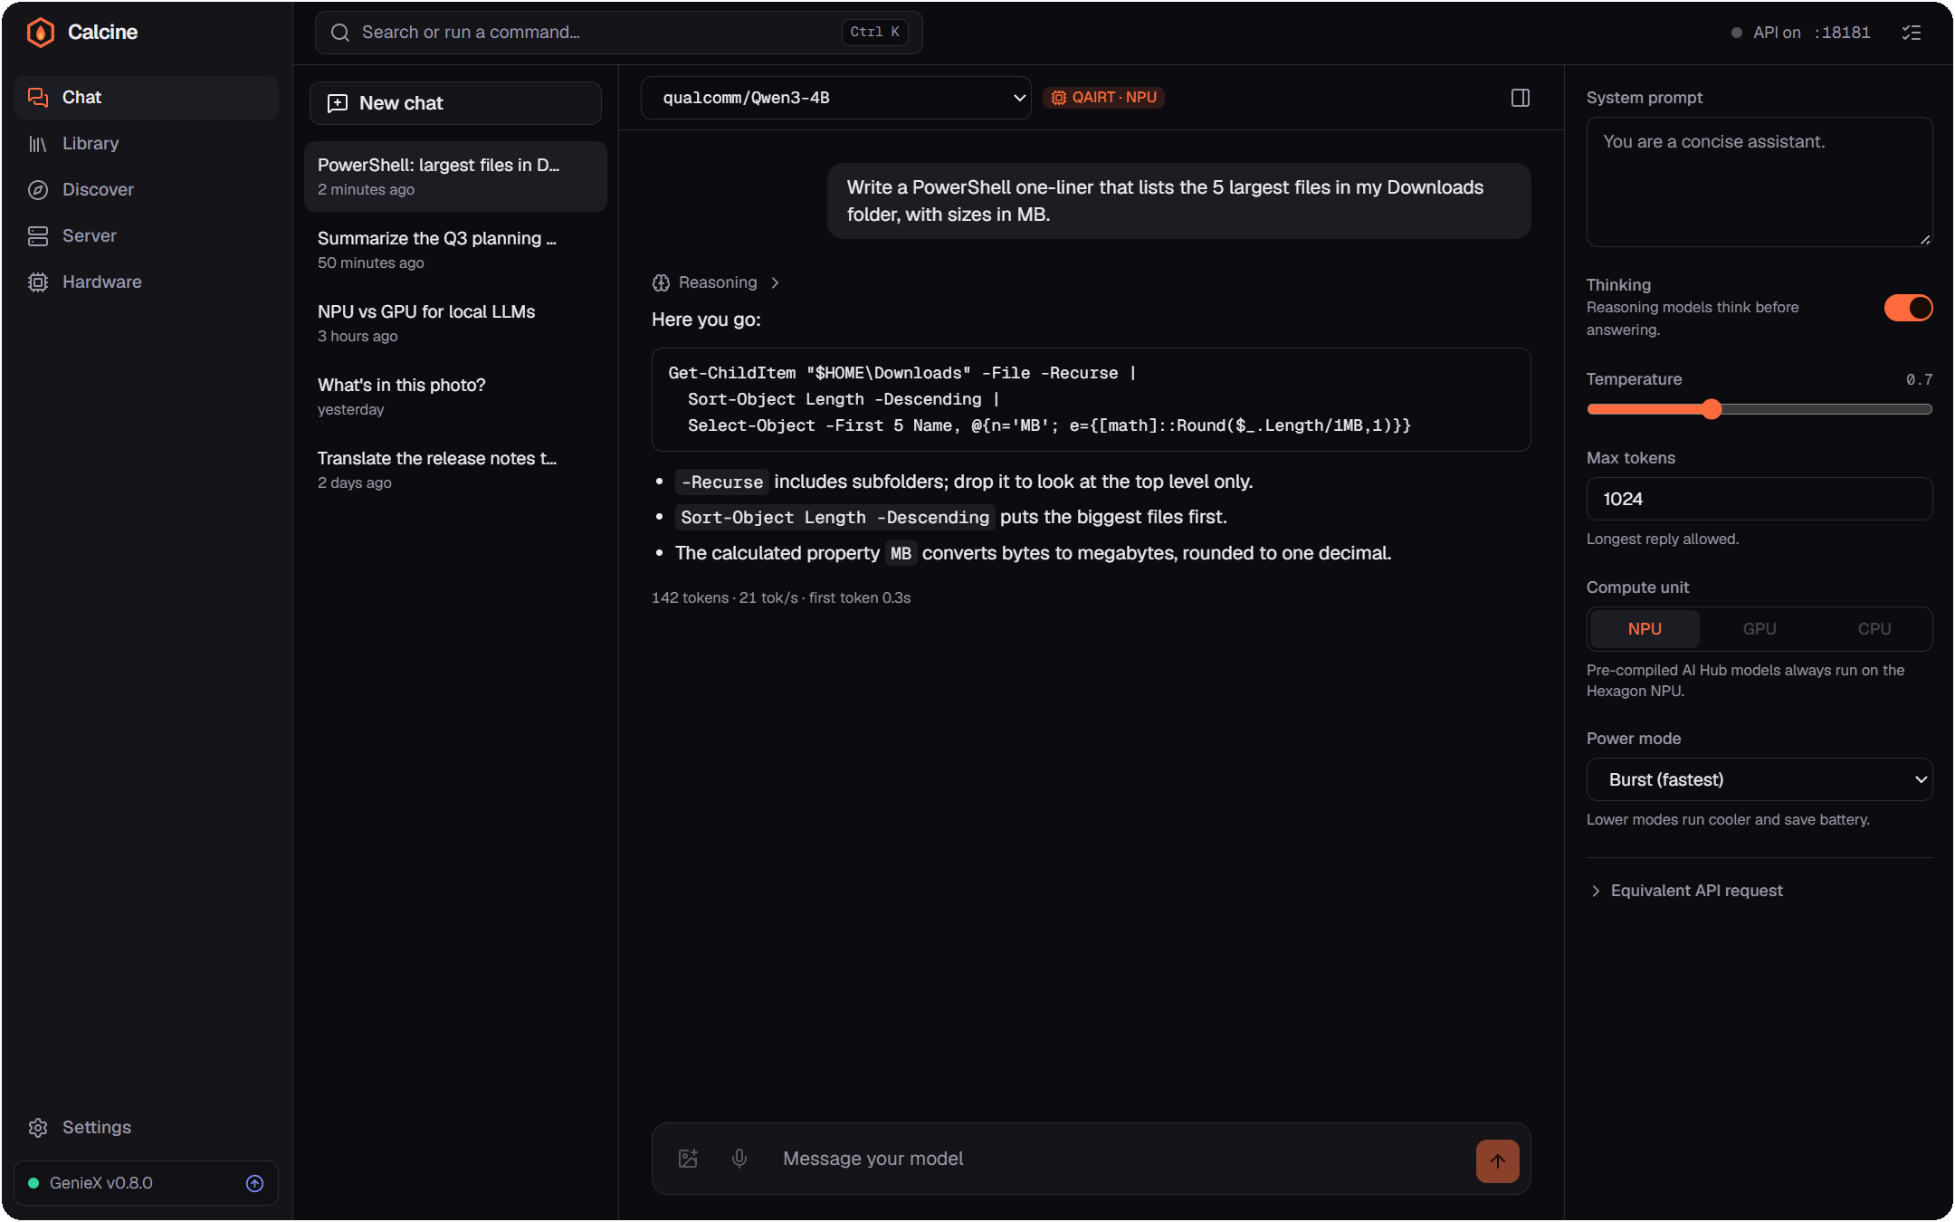
Task: Open the Translate the release notes chat
Action: (x=455, y=470)
